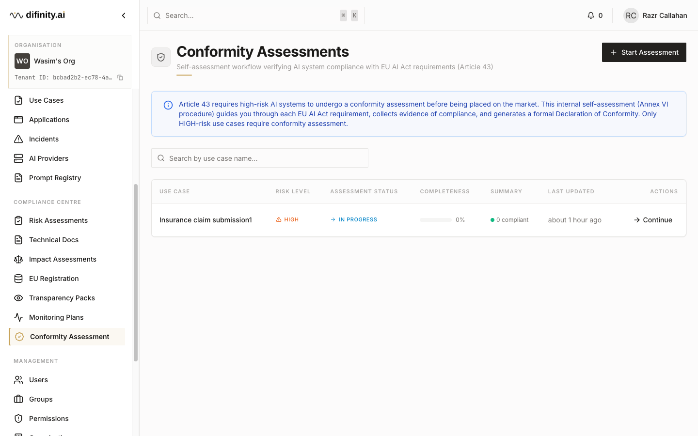Image resolution: width=698 pixels, height=436 pixels.
Task: Continue the Insurance claim submission1 assessment
Action: pos(653,220)
